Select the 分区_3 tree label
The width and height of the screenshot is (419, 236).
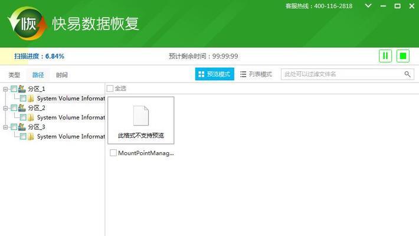pyautogui.click(x=37, y=127)
